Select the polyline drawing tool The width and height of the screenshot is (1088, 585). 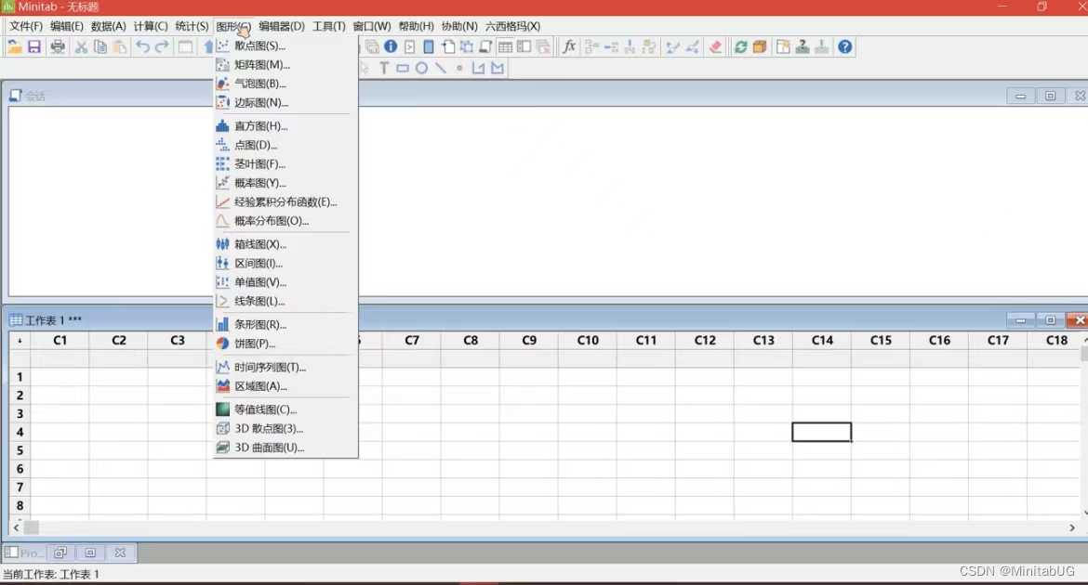478,68
